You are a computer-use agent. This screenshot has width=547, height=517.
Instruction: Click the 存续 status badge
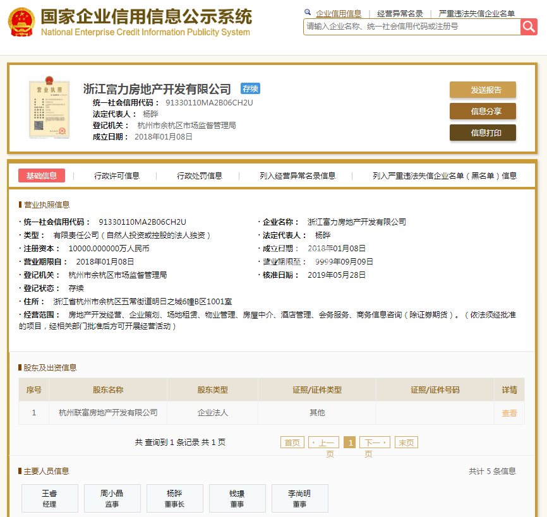250,88
